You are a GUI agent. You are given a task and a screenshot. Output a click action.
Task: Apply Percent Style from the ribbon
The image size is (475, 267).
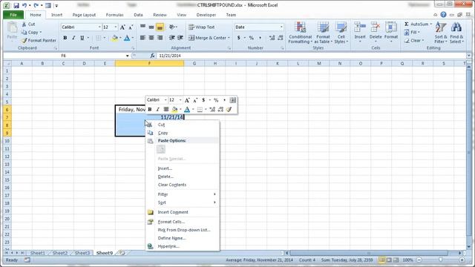pyautogui.click(x=251, y=38)
